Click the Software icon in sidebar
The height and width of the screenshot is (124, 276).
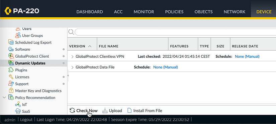coord(11,49)
